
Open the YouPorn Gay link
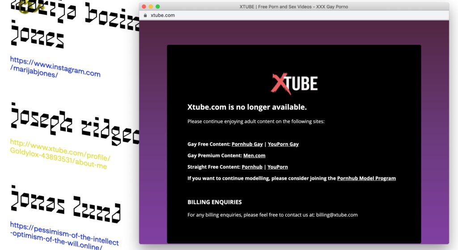pos(283,144)
